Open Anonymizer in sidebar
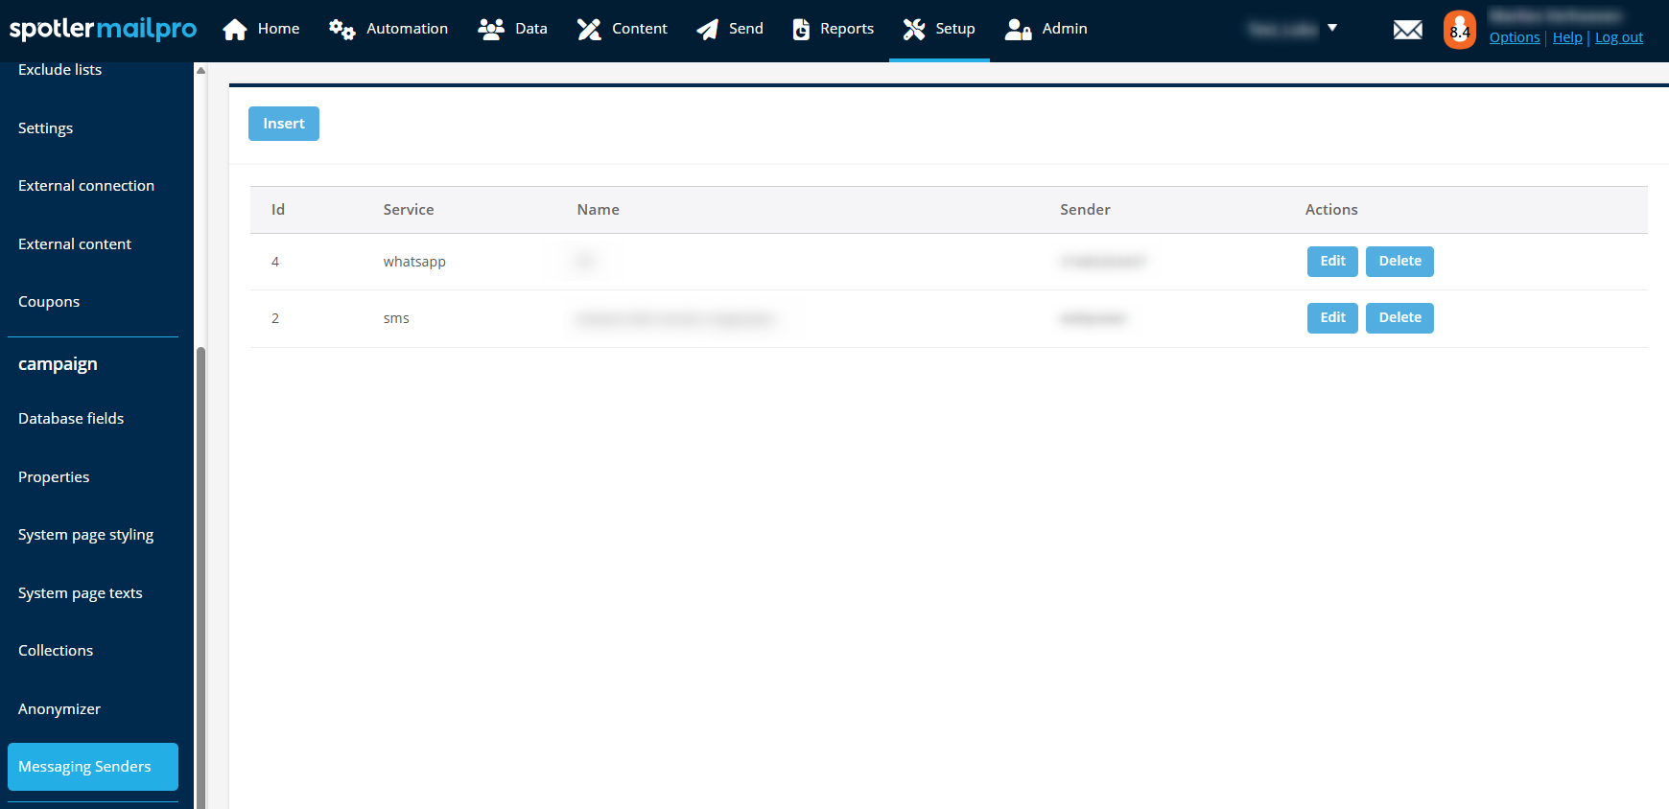This screenshot has width=1669, height=809. 59,709
